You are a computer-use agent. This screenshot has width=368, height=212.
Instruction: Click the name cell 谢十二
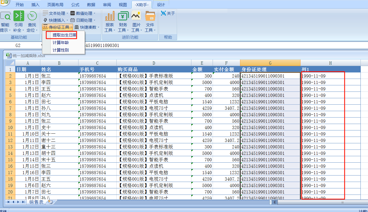(x=59, y=140)
